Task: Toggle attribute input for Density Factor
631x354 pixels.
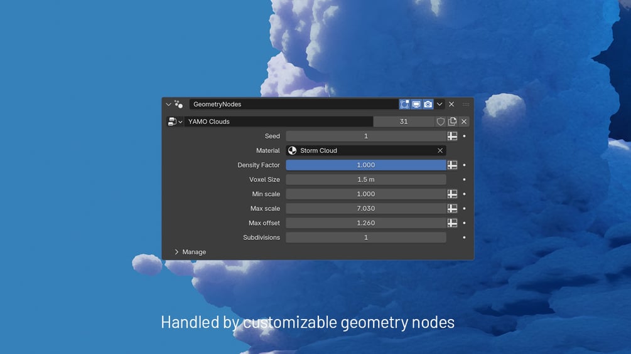Action: tap(452, 165)
